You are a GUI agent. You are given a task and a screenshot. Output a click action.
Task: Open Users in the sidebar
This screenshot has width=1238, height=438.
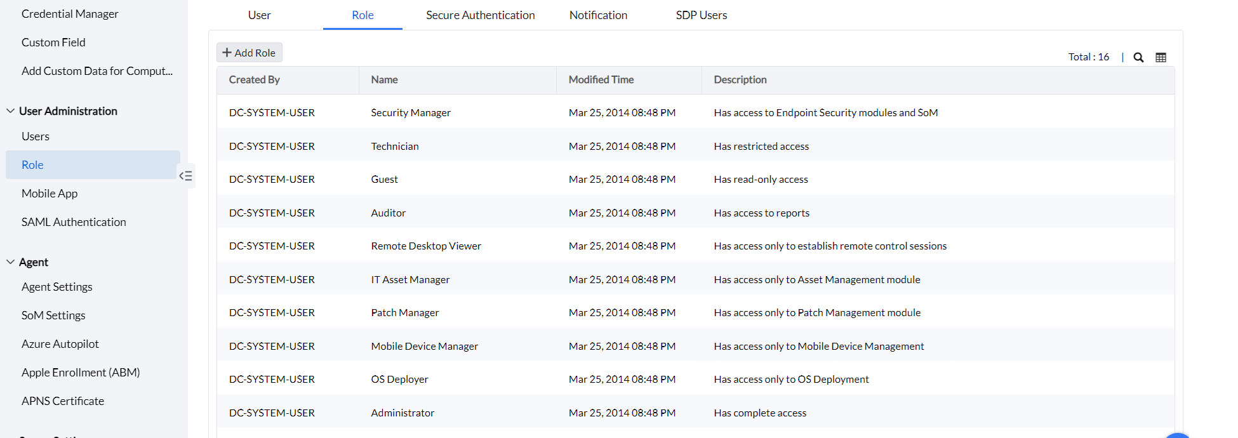[36, 136]
